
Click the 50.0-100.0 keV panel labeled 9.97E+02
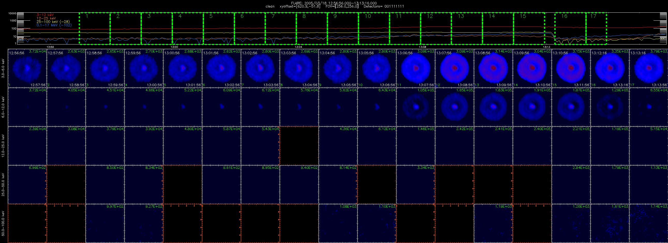pos(105,223)
